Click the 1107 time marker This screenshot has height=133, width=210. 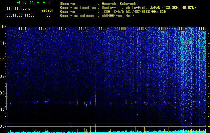(142, 29)
